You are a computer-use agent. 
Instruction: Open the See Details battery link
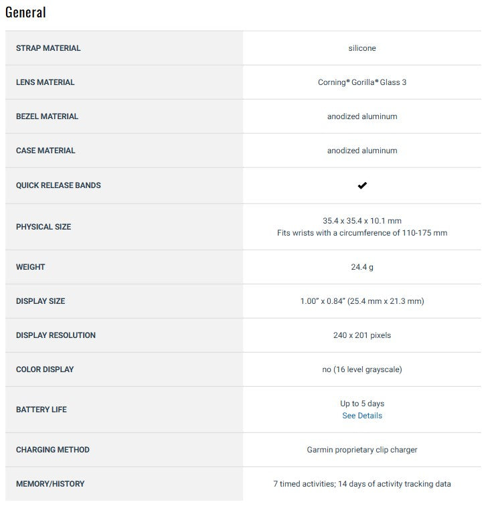coord(362,416)
